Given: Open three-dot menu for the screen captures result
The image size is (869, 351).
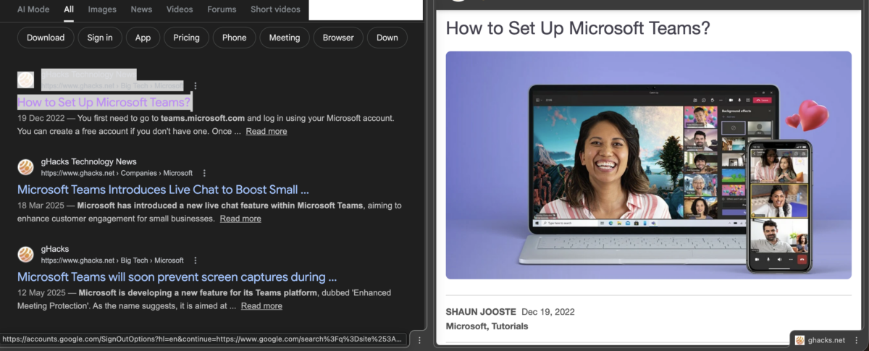Looking at the screenshot, I should 196,261.
